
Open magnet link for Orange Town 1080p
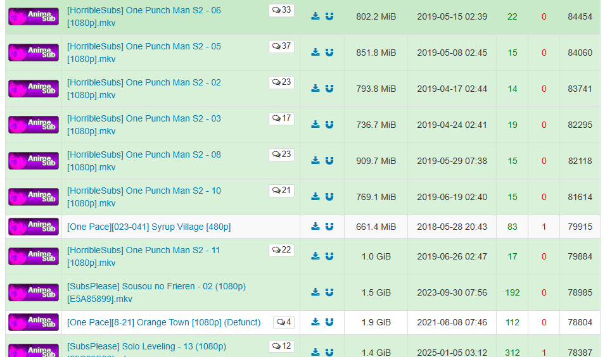(x=329, y=322)
